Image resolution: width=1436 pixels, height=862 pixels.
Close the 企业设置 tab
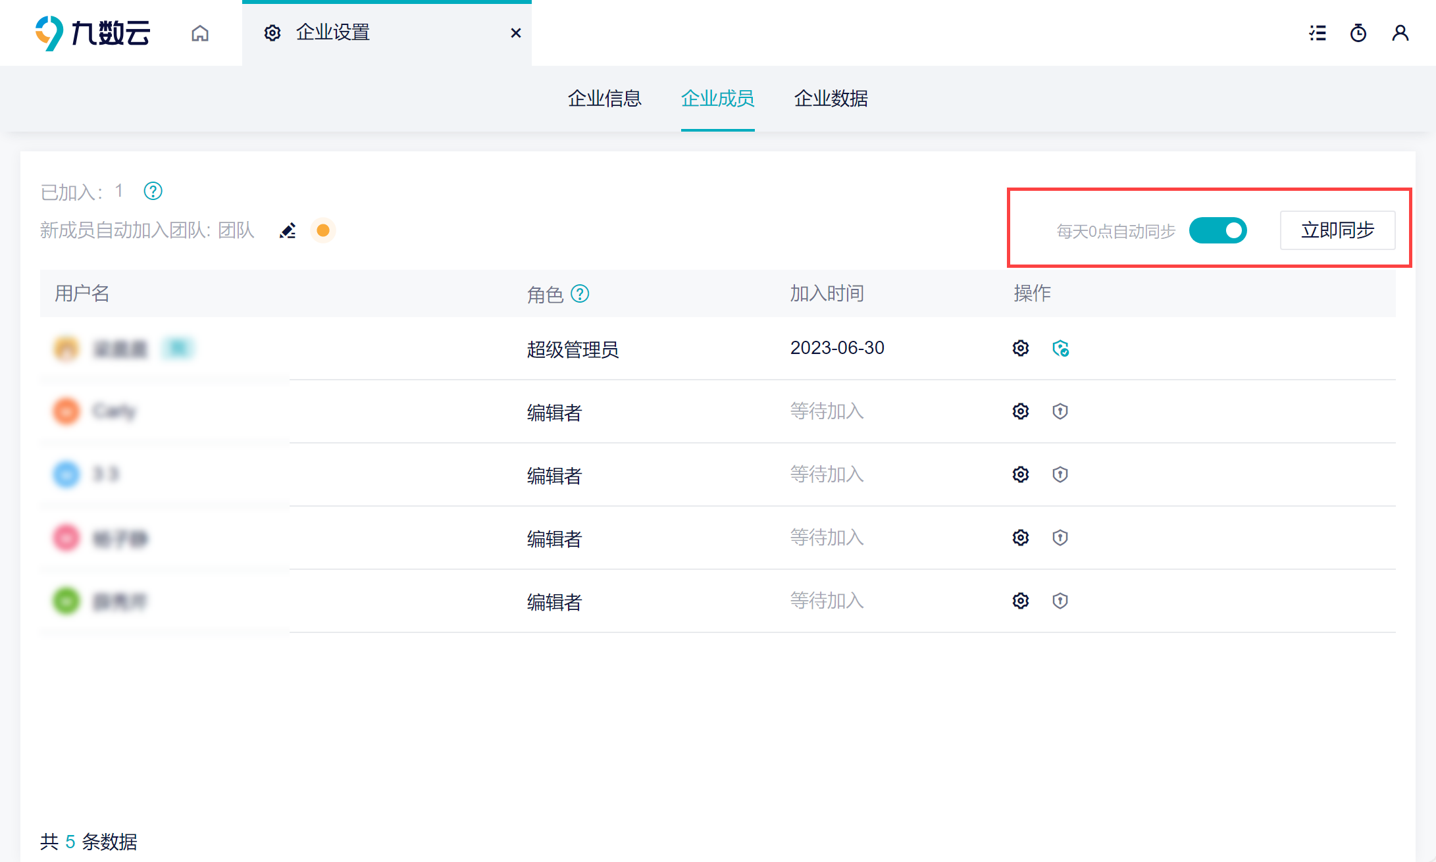pos(516,33)
